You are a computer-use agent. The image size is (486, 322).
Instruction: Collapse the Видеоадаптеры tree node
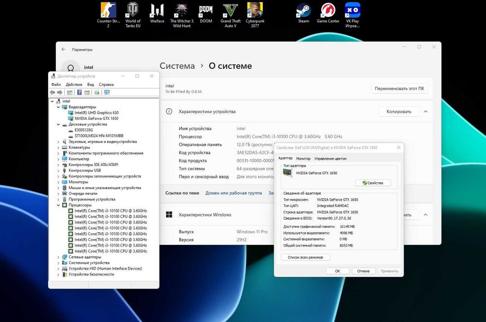click(59, 107)
